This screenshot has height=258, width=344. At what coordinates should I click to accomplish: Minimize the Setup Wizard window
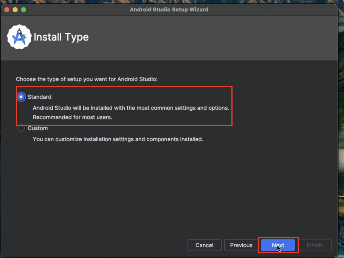(x=15, y=10)
